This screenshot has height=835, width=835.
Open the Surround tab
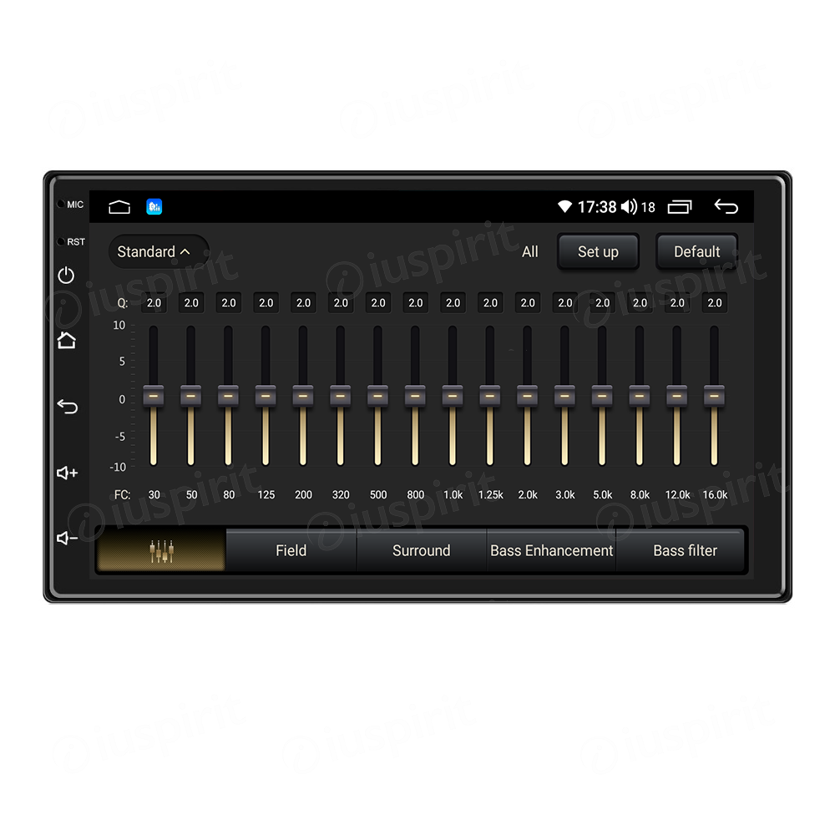pos(421,551)
